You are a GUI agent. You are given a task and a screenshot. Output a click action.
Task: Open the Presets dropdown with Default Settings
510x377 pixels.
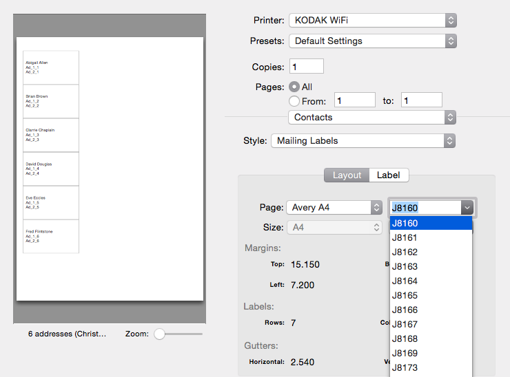373,41
